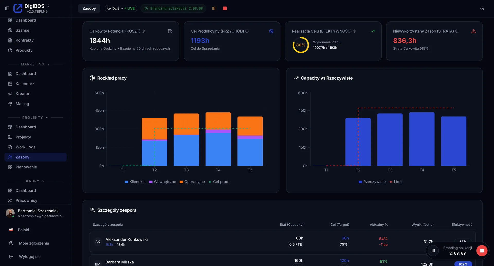The height and width of the screenshot is (266, 494).
Task: Click Bartłomiej Szczęśniak's avatar
Action: [x=10, y=213]
